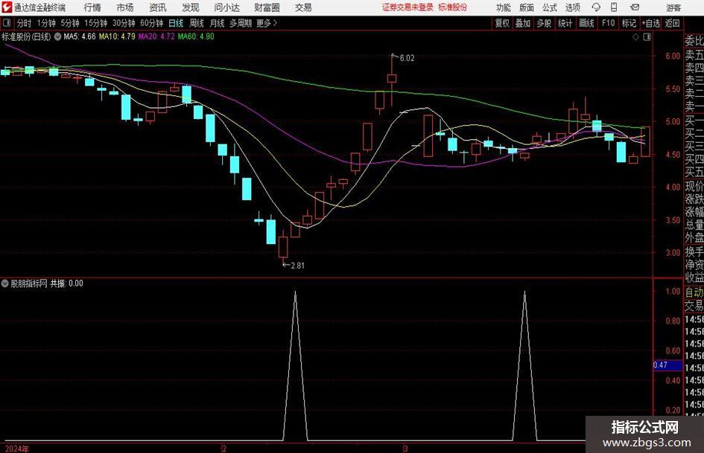Click the 返回 back button

click(x=672, y=23)
